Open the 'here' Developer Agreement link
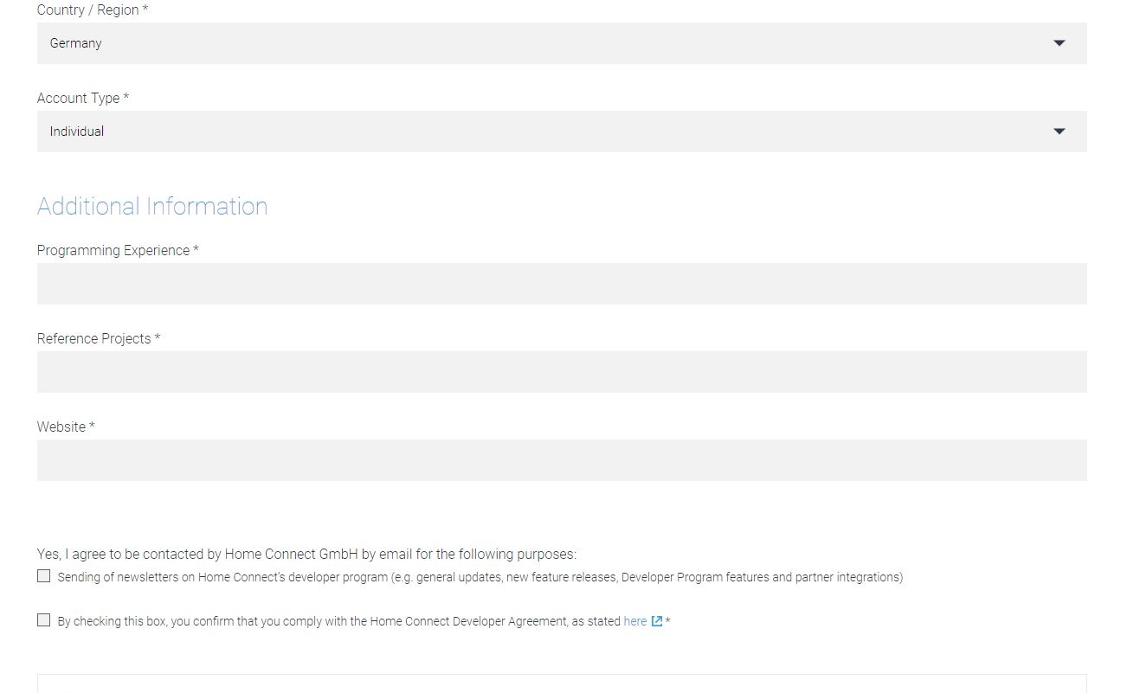1127x693 pixels. [x=635, y=621]
